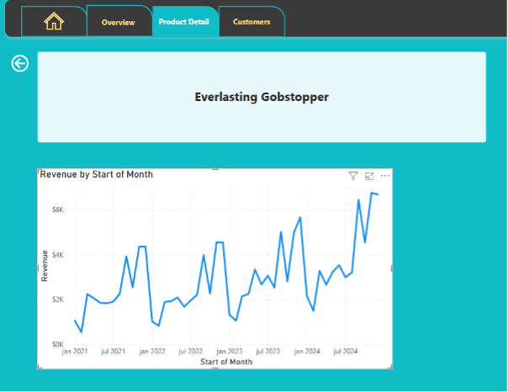Click the $4K y-axis value
The image size is (508, 392).
click(58, 255)
